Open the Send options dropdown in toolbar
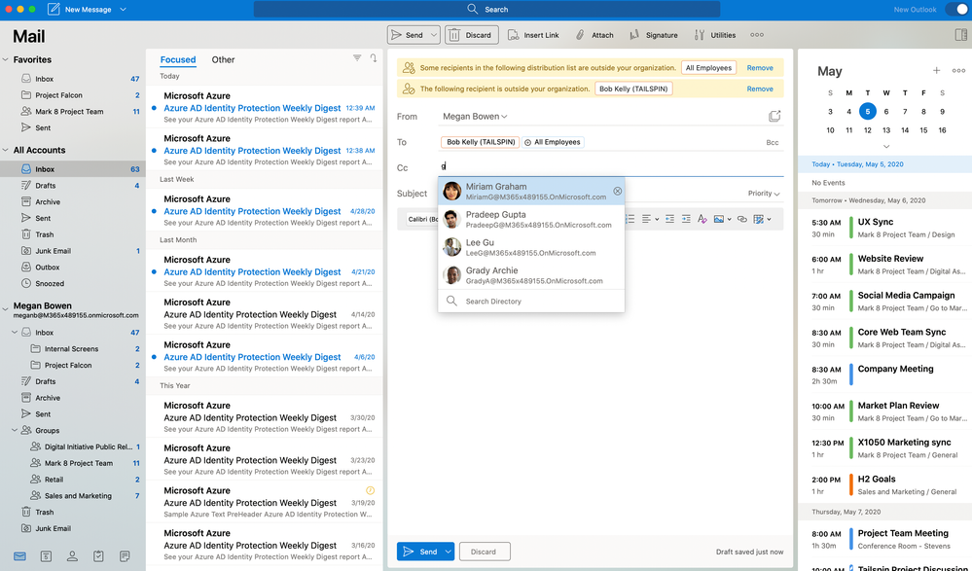 tap(434, 35)
